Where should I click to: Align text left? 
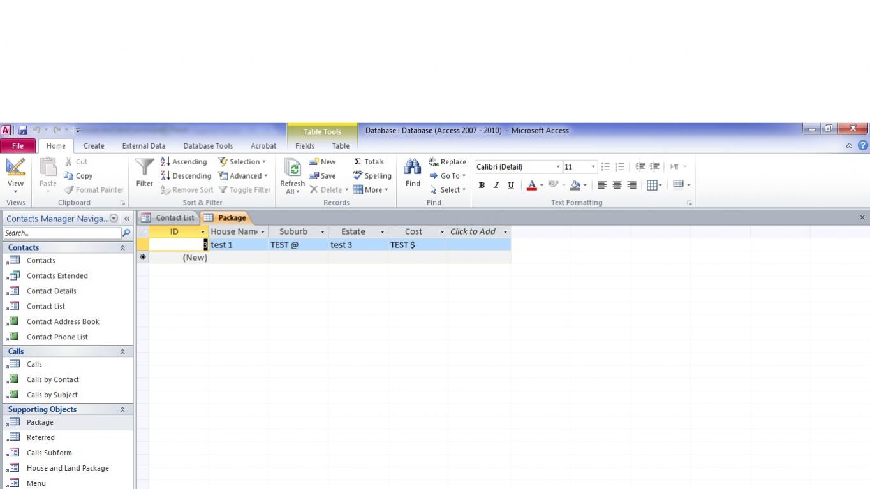(601, 186)
